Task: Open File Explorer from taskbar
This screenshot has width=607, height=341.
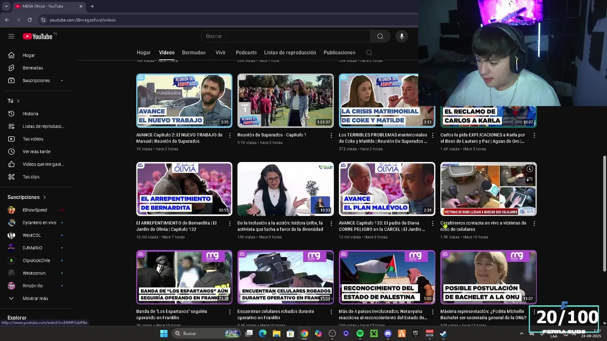Action: (276, 333)
